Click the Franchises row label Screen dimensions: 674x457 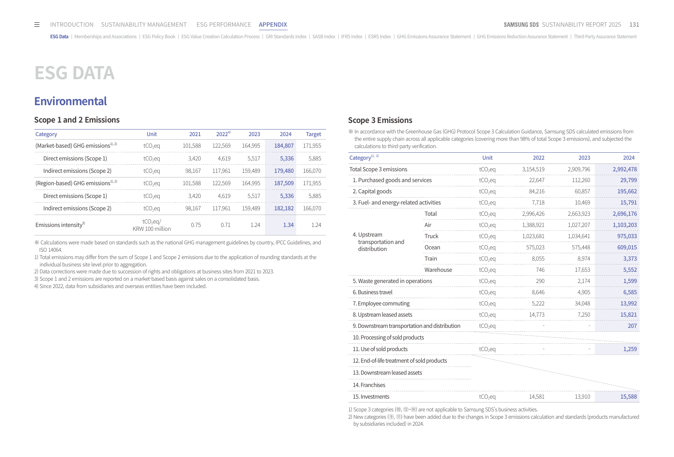pos(369,385)
